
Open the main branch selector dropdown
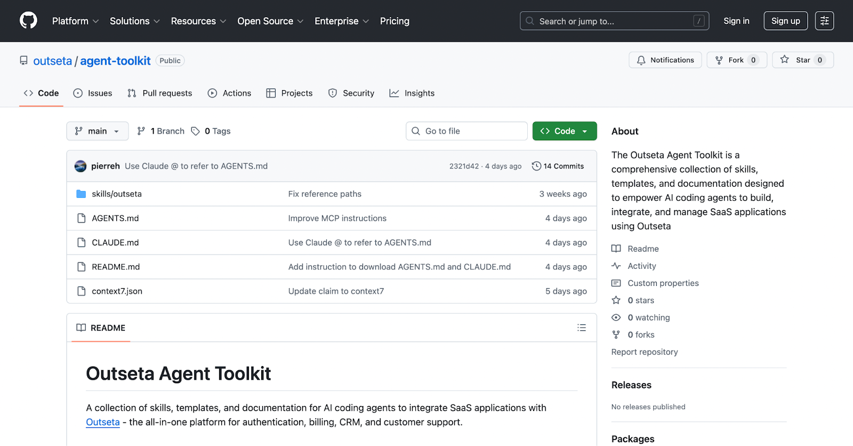98,131
